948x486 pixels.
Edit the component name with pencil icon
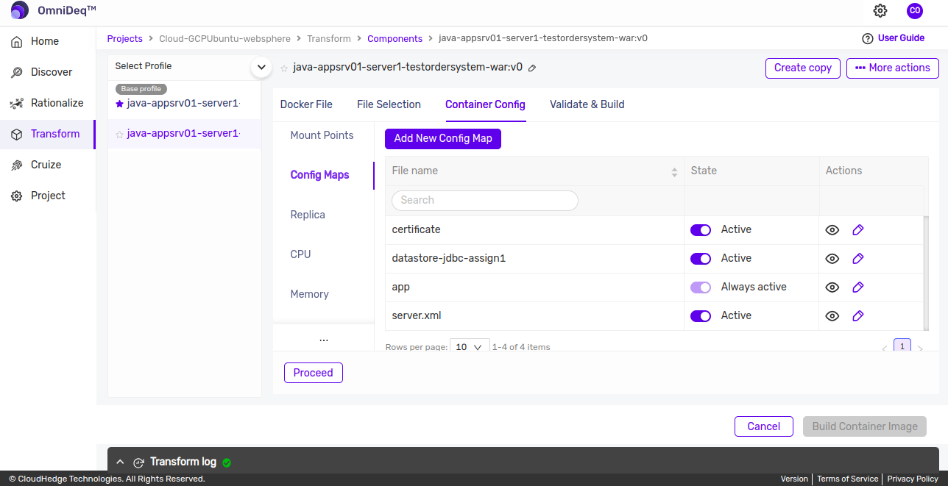(x=532, y=68)
